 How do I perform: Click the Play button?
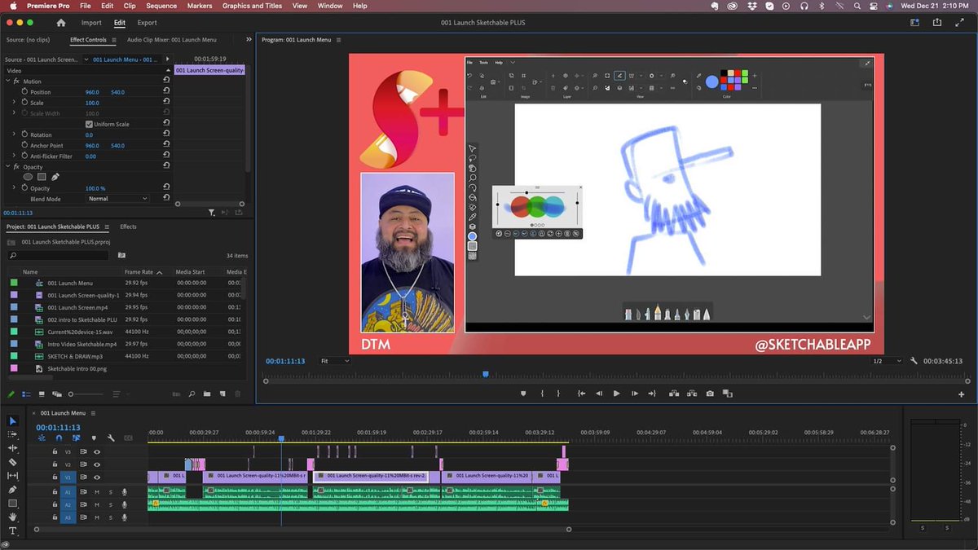click(x=617, y=393)
